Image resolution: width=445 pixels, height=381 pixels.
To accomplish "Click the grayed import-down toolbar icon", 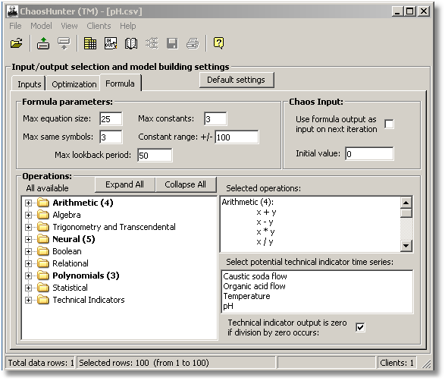I will (x=64, y=44).
